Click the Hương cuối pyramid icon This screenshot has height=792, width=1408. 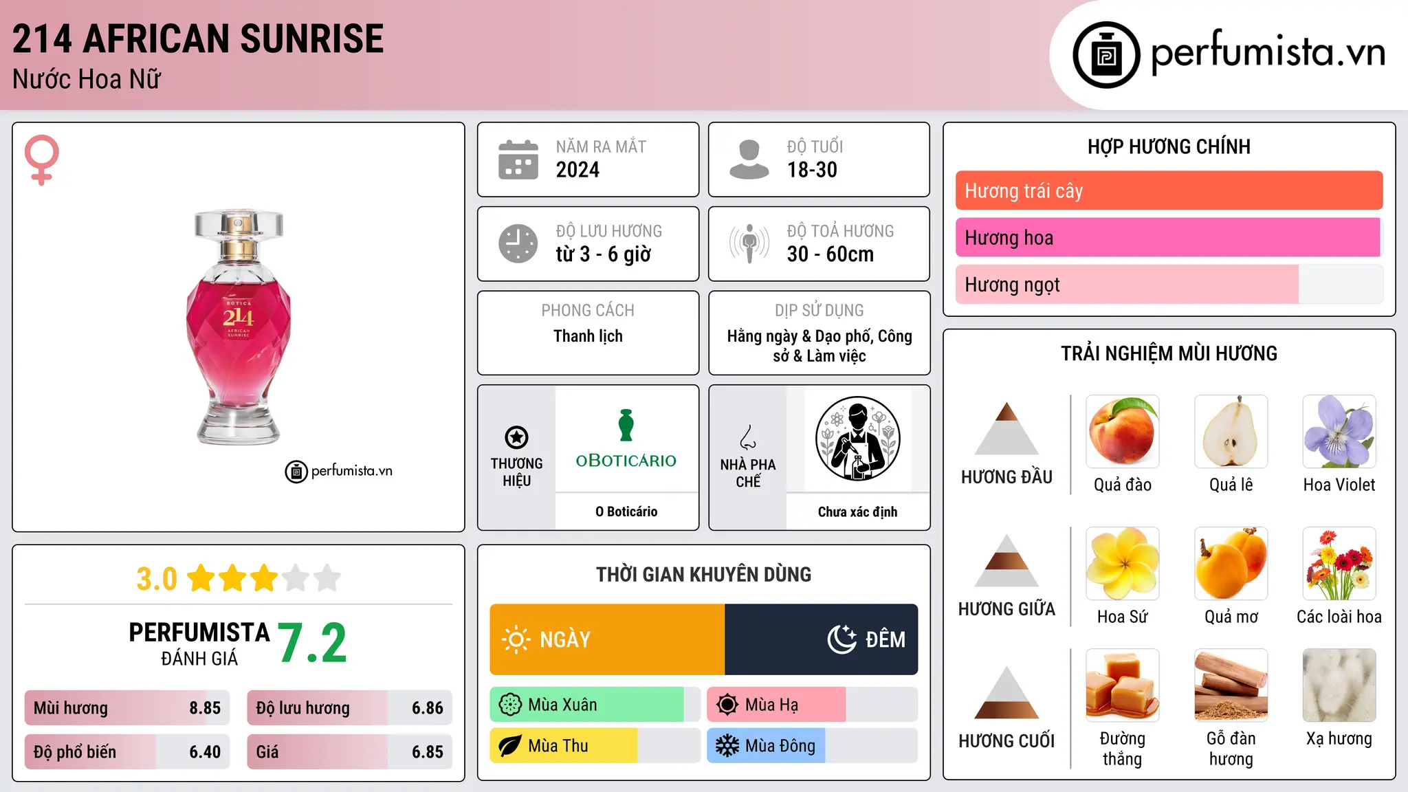coord(1006,692)
